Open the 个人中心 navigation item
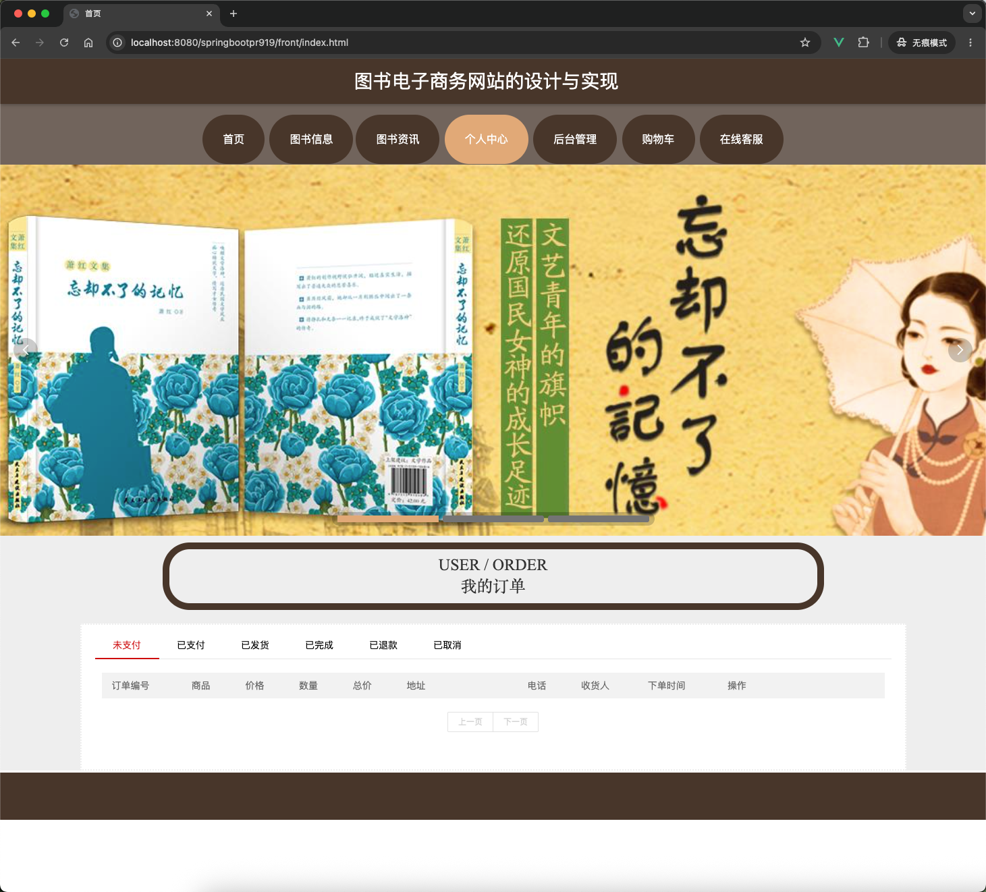 [486, 139]
